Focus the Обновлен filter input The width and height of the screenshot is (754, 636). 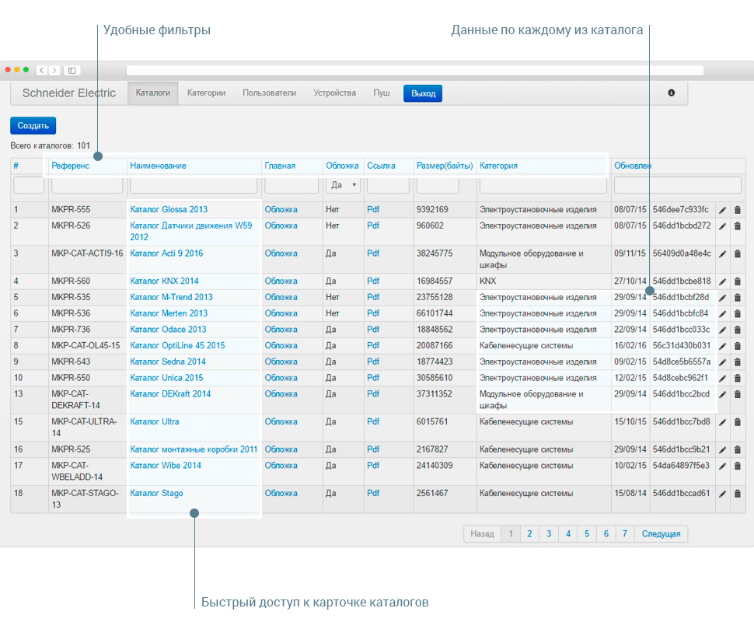click(678, 185)
